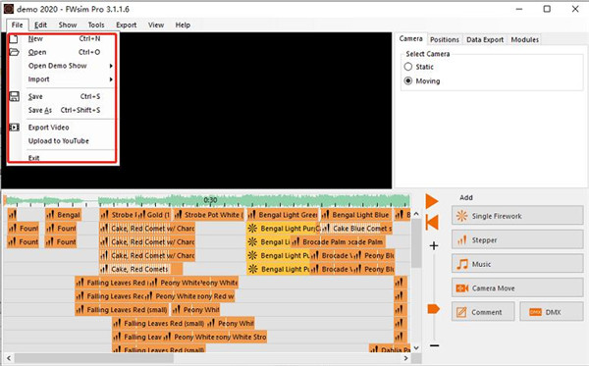589x366 pixels.
Task: Click the DMX button
Action: 552,312
